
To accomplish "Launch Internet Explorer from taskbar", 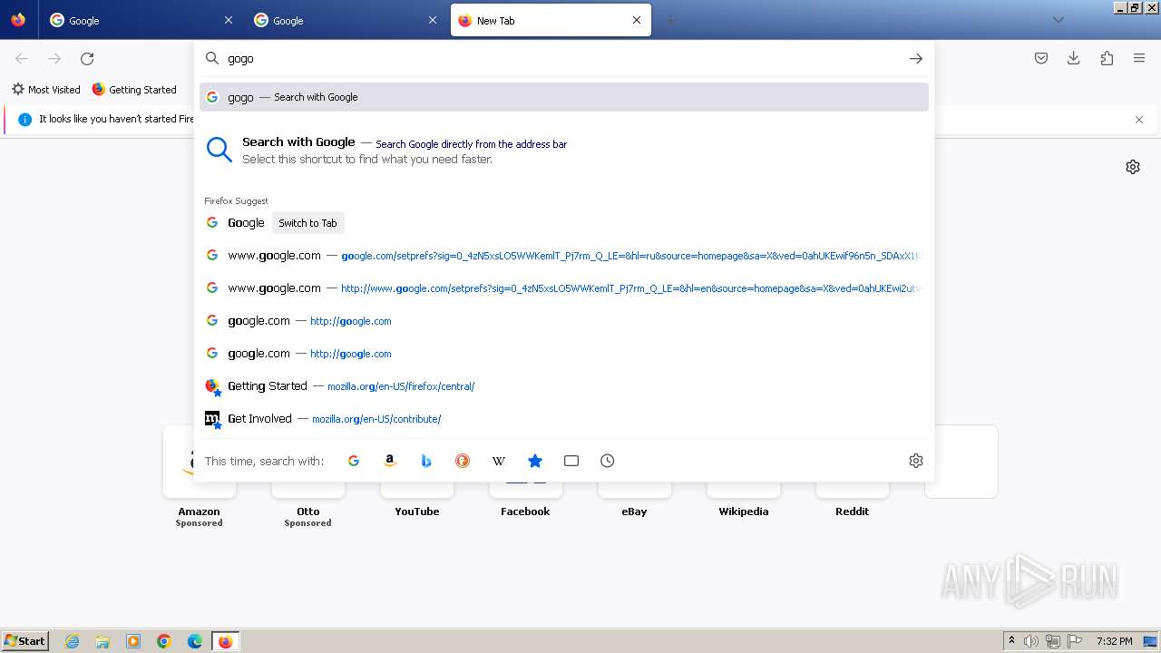I will click(x=73, y=641).
